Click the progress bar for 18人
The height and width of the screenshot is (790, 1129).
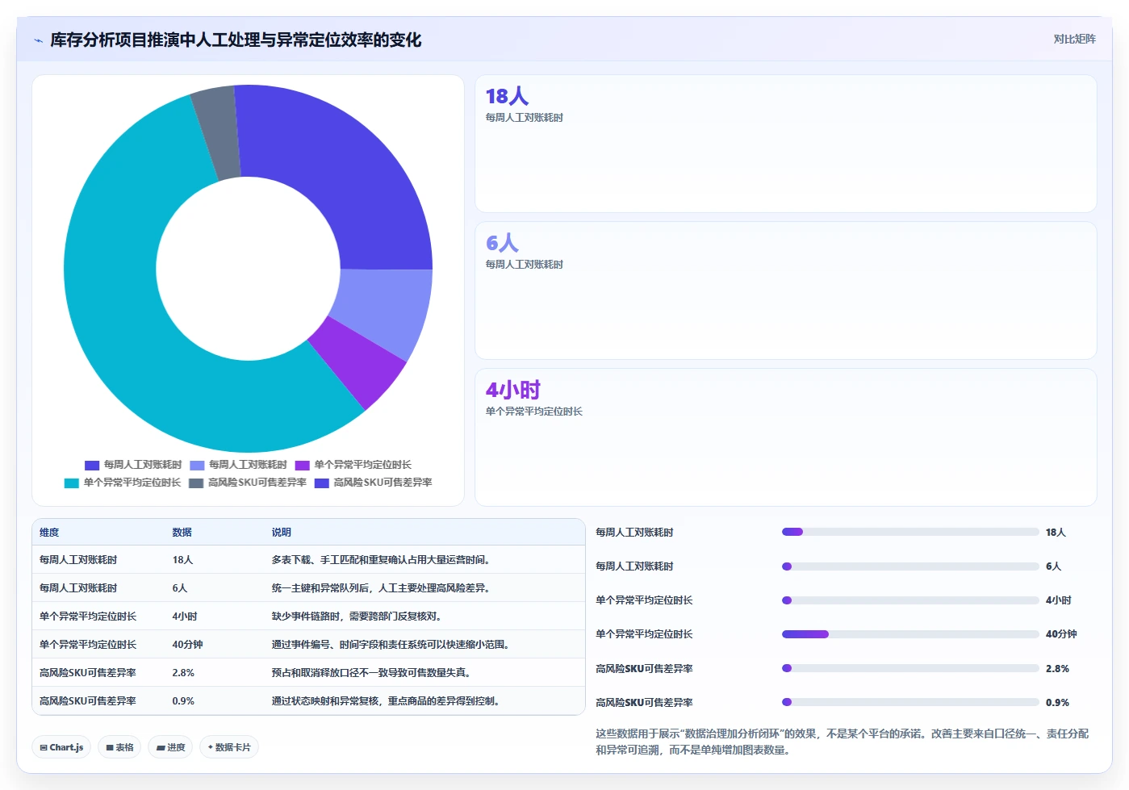point(910,532)
